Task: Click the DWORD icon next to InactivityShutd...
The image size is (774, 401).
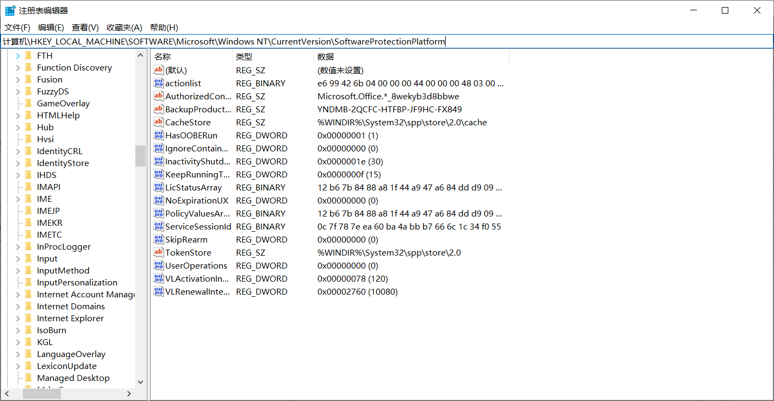Action: 158,161
